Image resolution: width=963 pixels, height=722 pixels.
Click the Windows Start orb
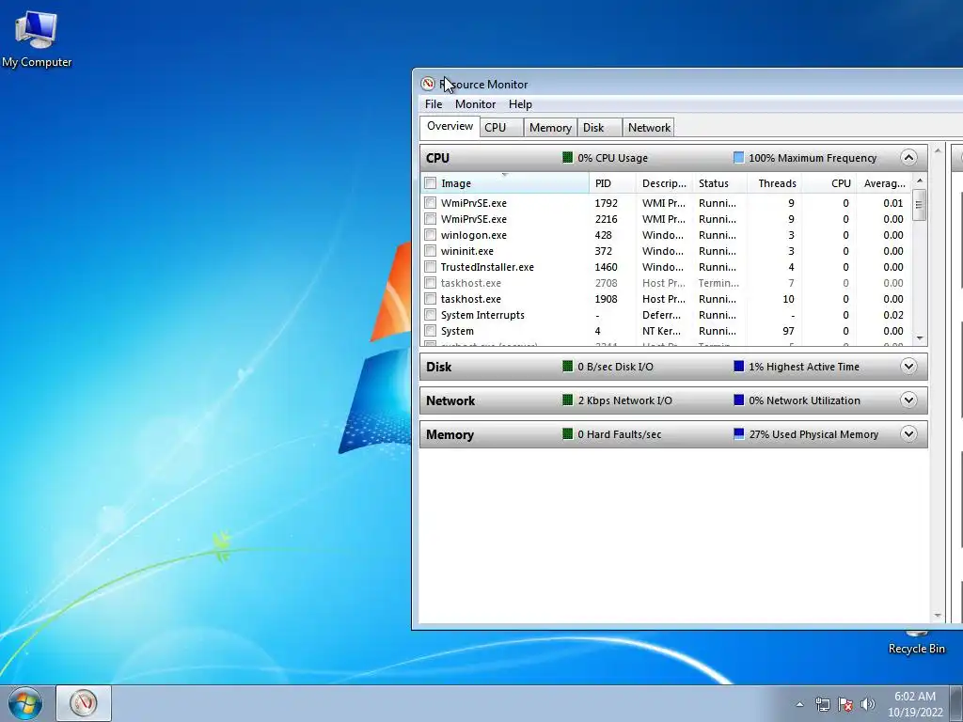coord(25,703)
